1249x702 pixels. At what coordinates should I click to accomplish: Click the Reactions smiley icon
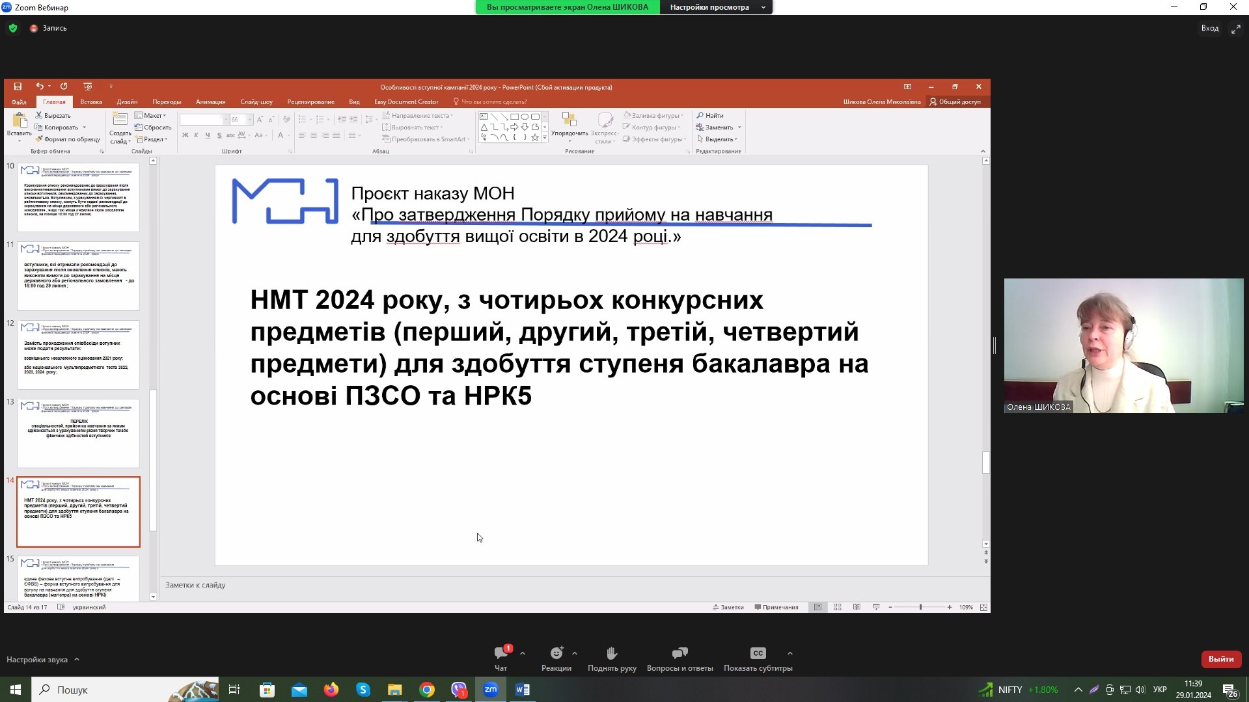pyautogui.click(x=556, y=653)
